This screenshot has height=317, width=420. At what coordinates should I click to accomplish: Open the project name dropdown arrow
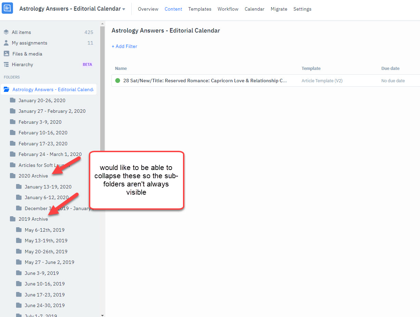coord(124,9)
